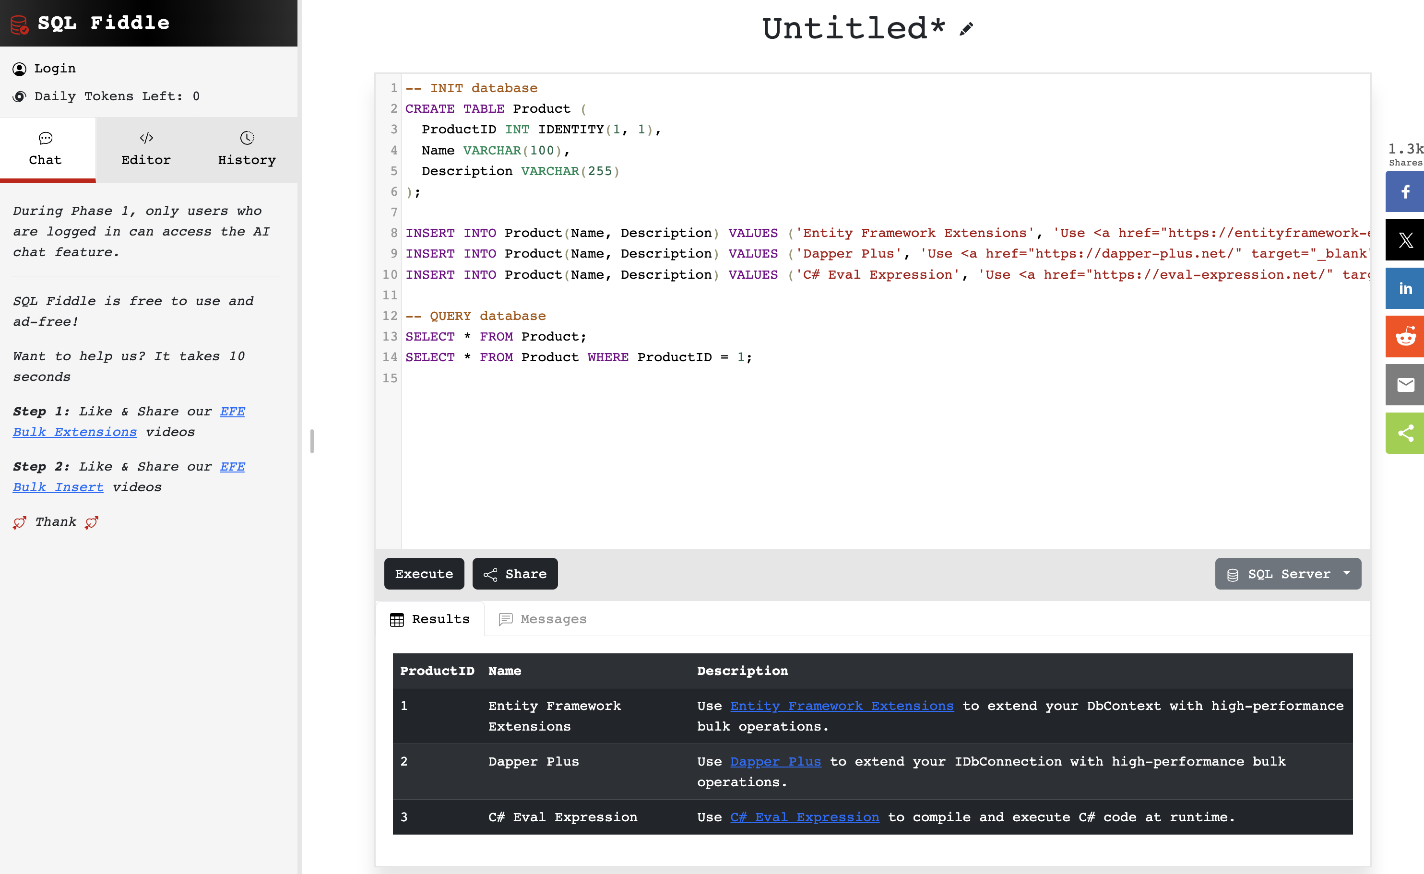Open the green generic share icon
This screenshot has width=1424, height=874.
tap(1405, 433)
